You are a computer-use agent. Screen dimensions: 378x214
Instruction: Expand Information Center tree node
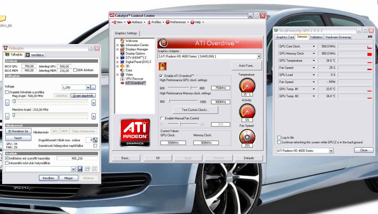pos(117,45)
